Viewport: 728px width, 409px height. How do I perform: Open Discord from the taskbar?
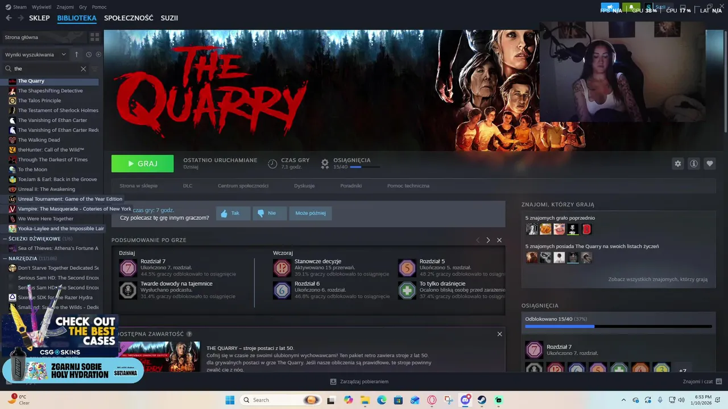(x=465, y=400)
